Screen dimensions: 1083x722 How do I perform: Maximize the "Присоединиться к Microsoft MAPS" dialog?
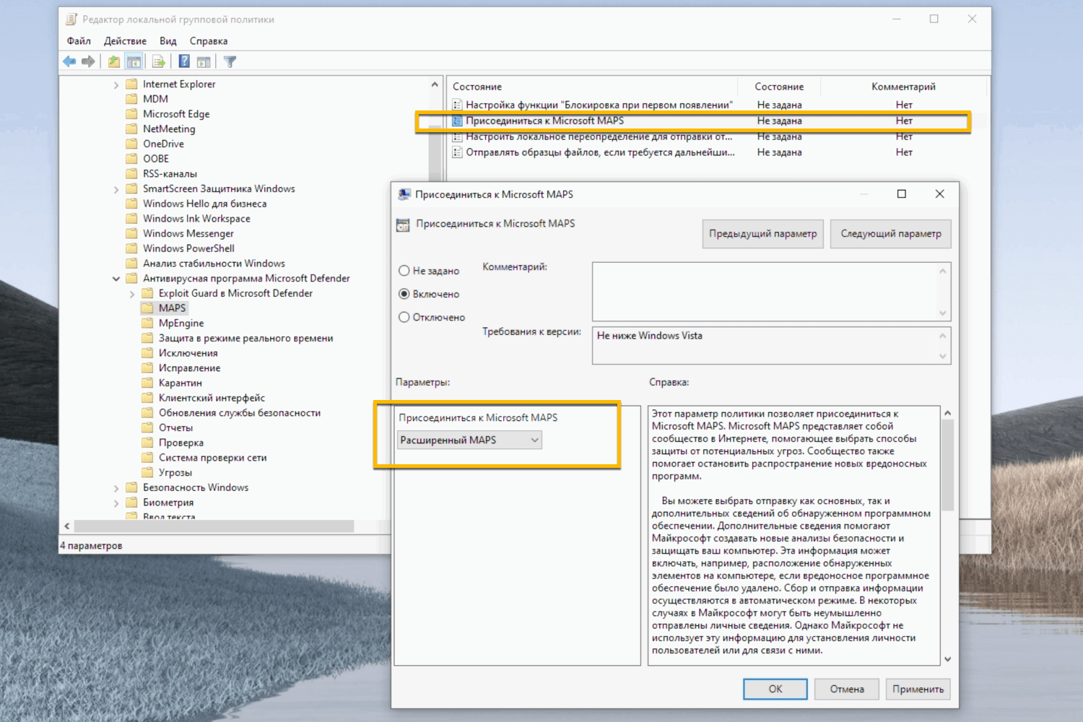pyautogui.click(x=902, y=193)
